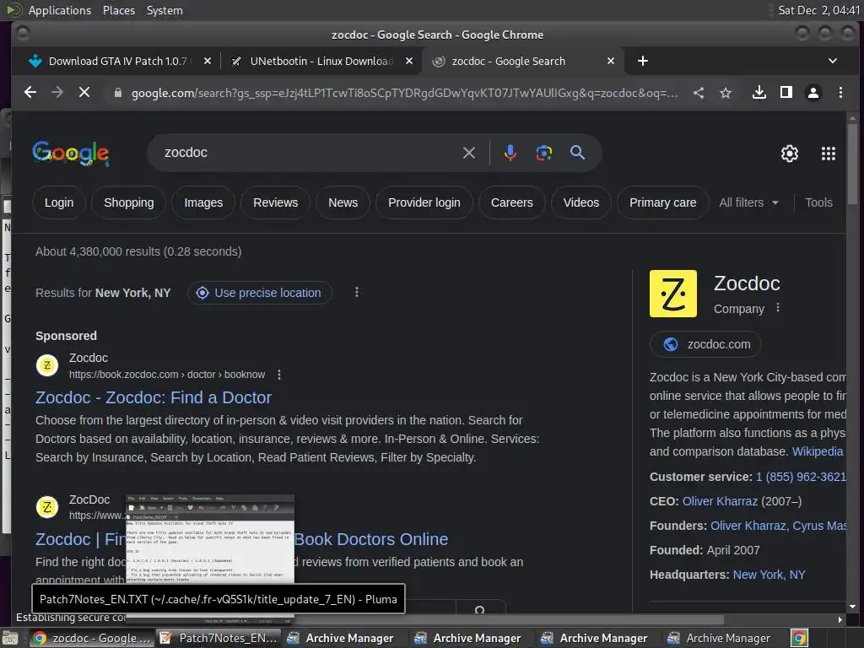Screen dimensions: 864x648
Task: Open the Chrome profile icon
Action: tap(813, 93)
